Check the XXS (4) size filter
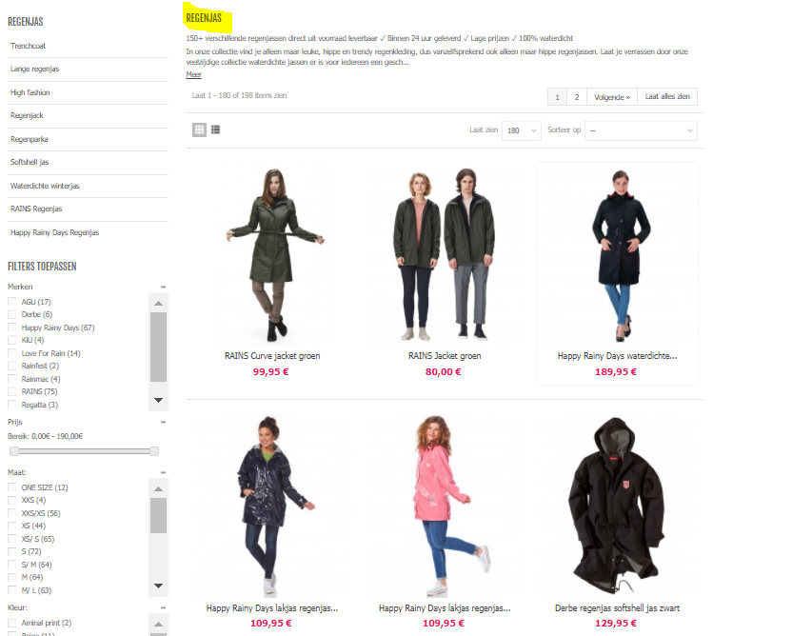 pos(12,500)
